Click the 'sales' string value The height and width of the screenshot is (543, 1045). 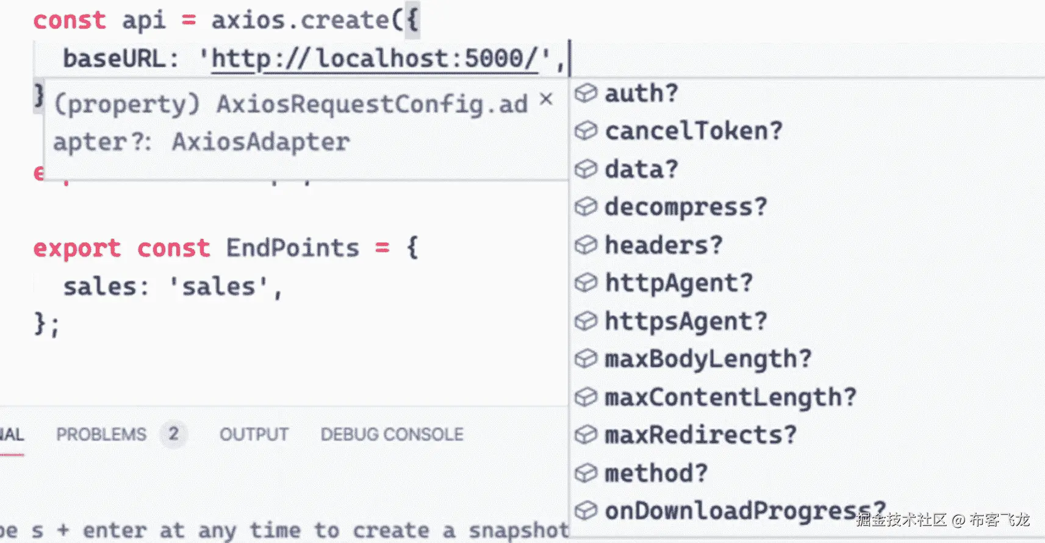click(x=218, y=286)
